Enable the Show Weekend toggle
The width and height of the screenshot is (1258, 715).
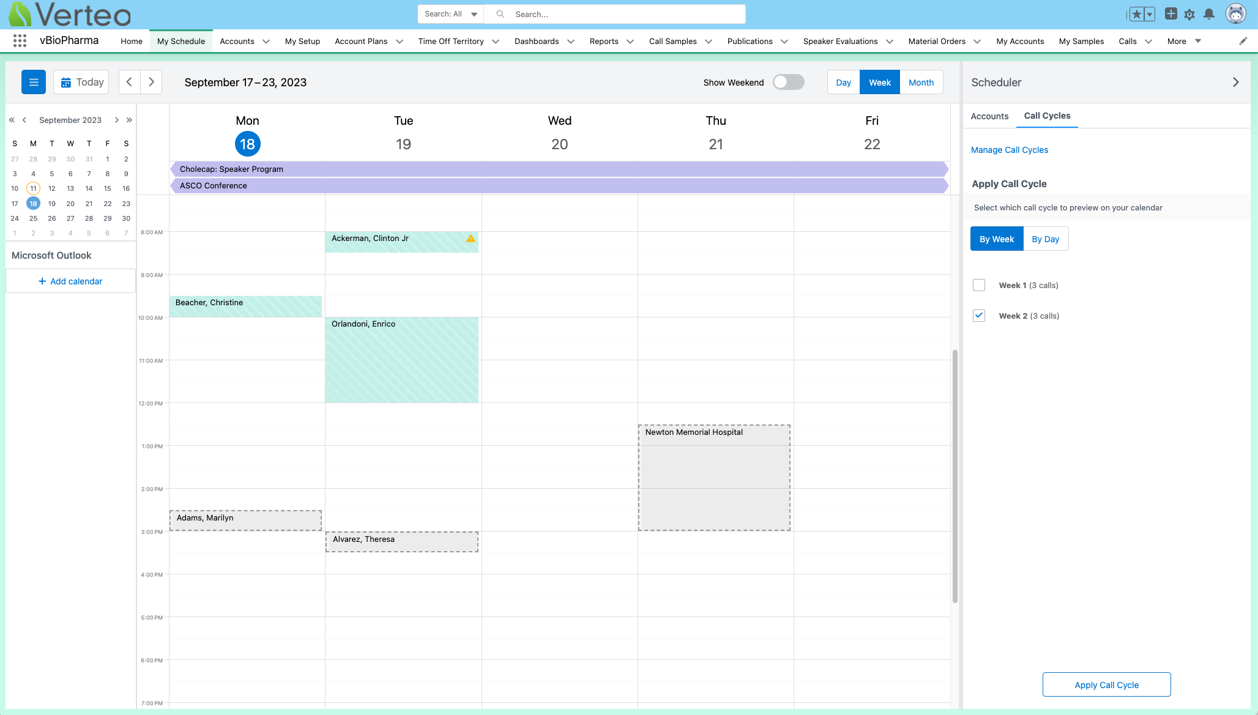[x=788, y=82]
